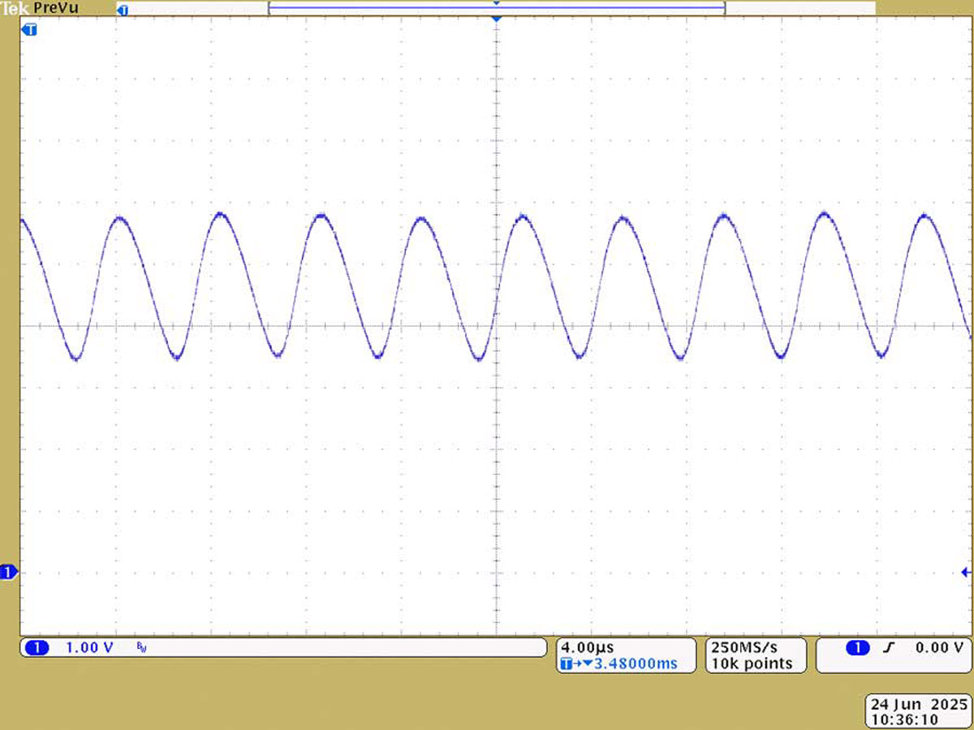Click the 10:36:10 time readout

coord(905,719)
